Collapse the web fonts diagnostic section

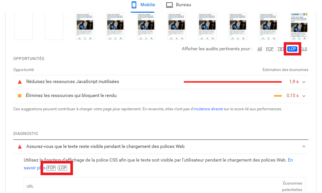tap(304, 147)
